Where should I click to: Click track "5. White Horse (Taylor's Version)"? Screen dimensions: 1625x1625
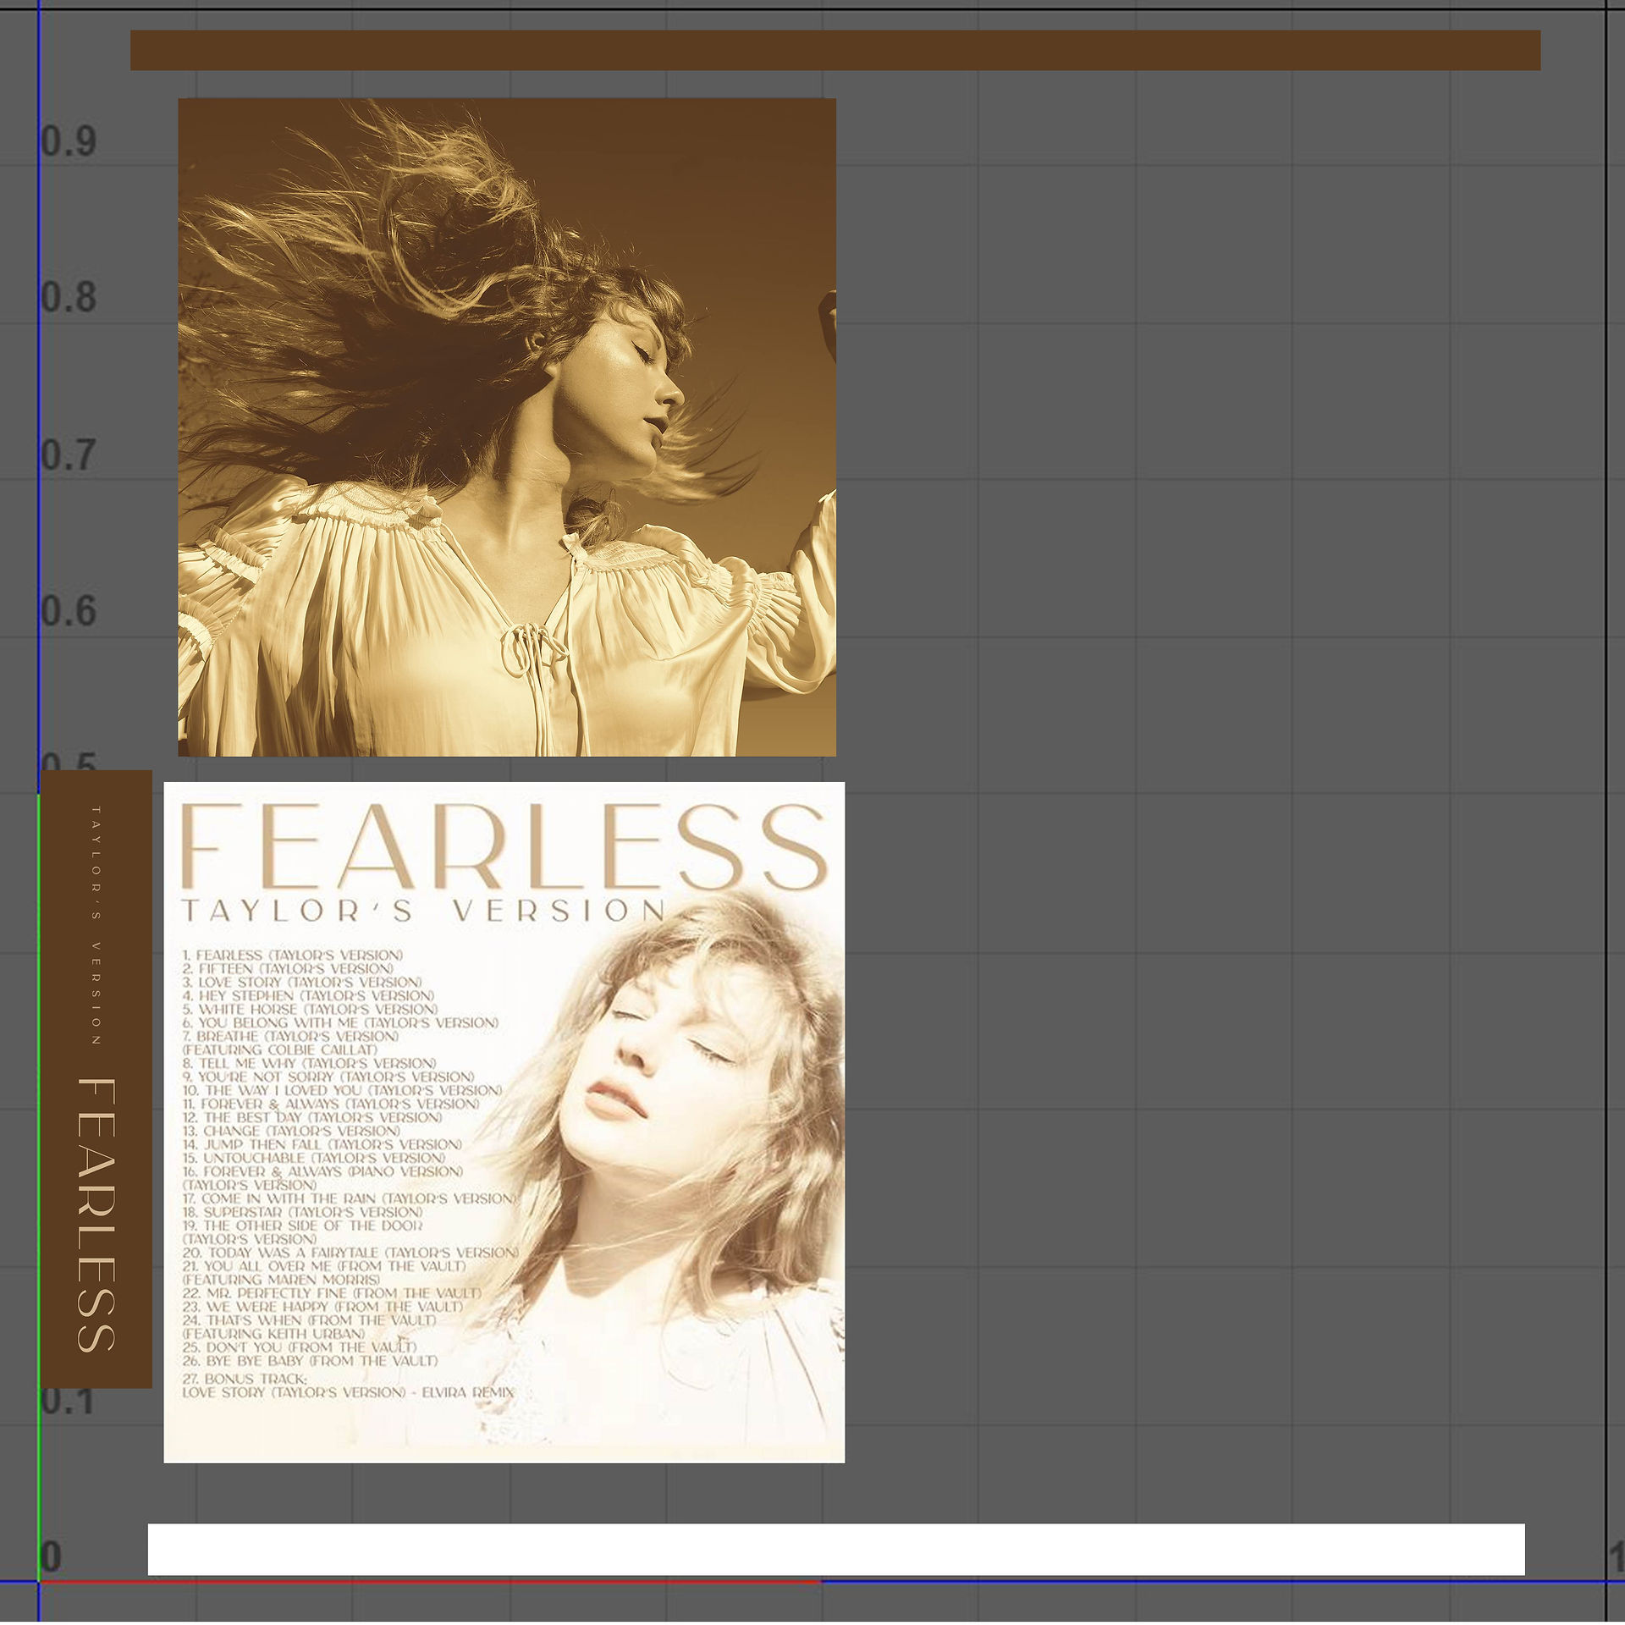[x=310, y=1009]
